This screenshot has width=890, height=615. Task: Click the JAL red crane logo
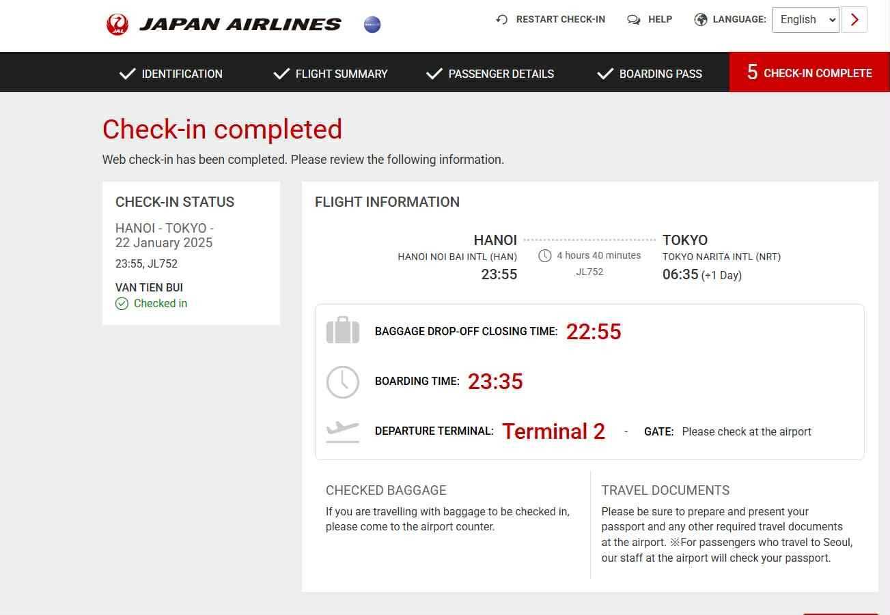(x=117, y=25)
